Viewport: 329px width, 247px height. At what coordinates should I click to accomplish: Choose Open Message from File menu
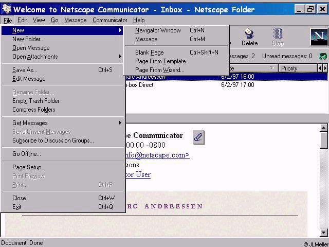[x=62, y=48]
